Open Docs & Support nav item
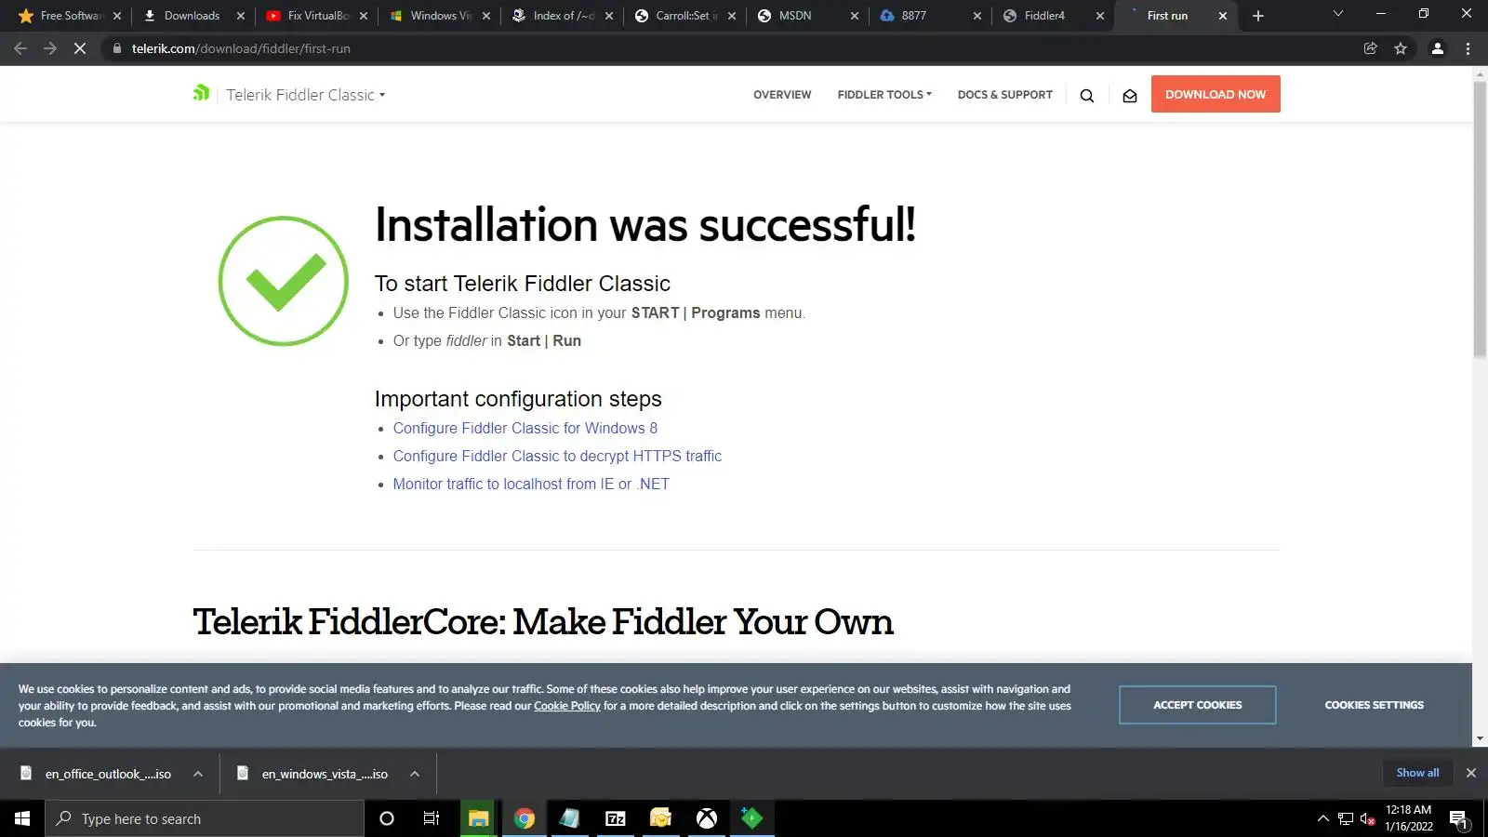This screenshot has height=837, width=1488. coord(1005,95)
